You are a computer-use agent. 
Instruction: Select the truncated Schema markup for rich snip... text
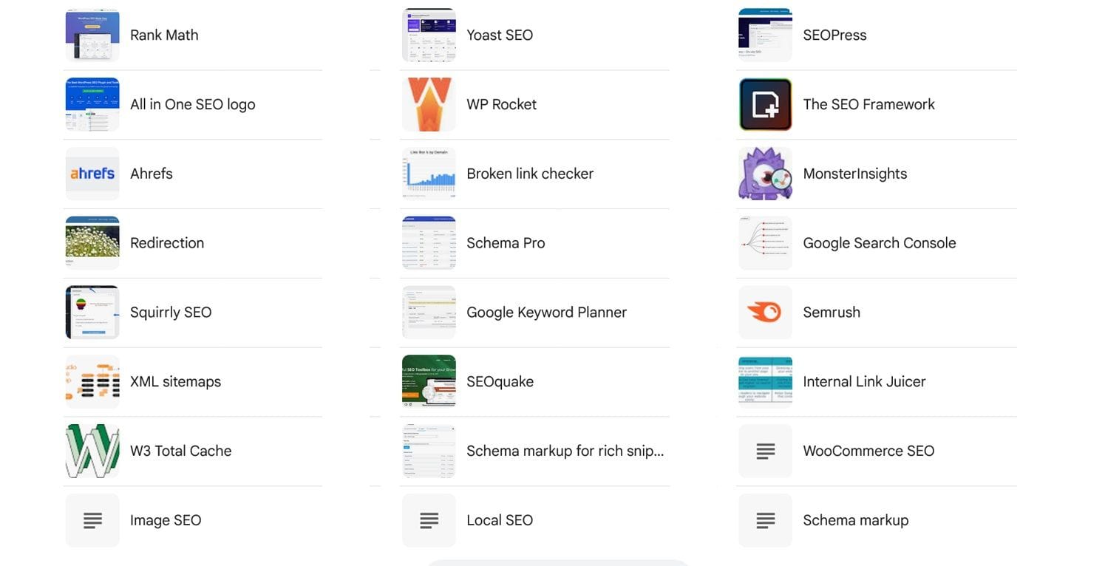(565, 451)
